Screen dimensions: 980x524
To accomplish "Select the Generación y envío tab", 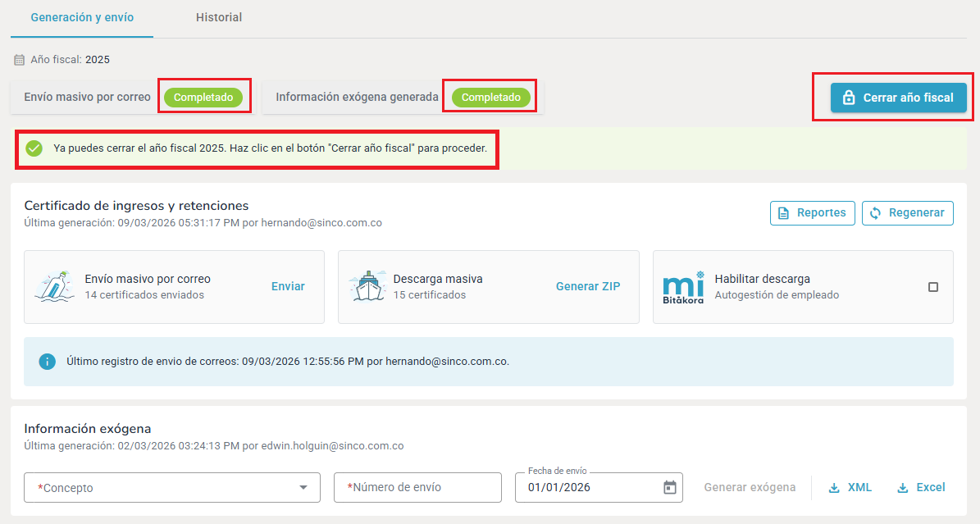I will [82, 17].
